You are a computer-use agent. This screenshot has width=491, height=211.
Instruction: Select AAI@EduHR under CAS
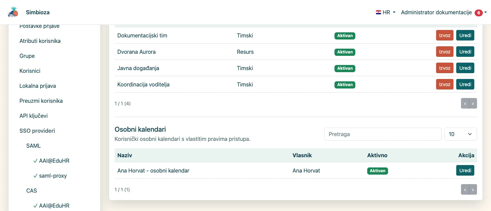(51, 206)
